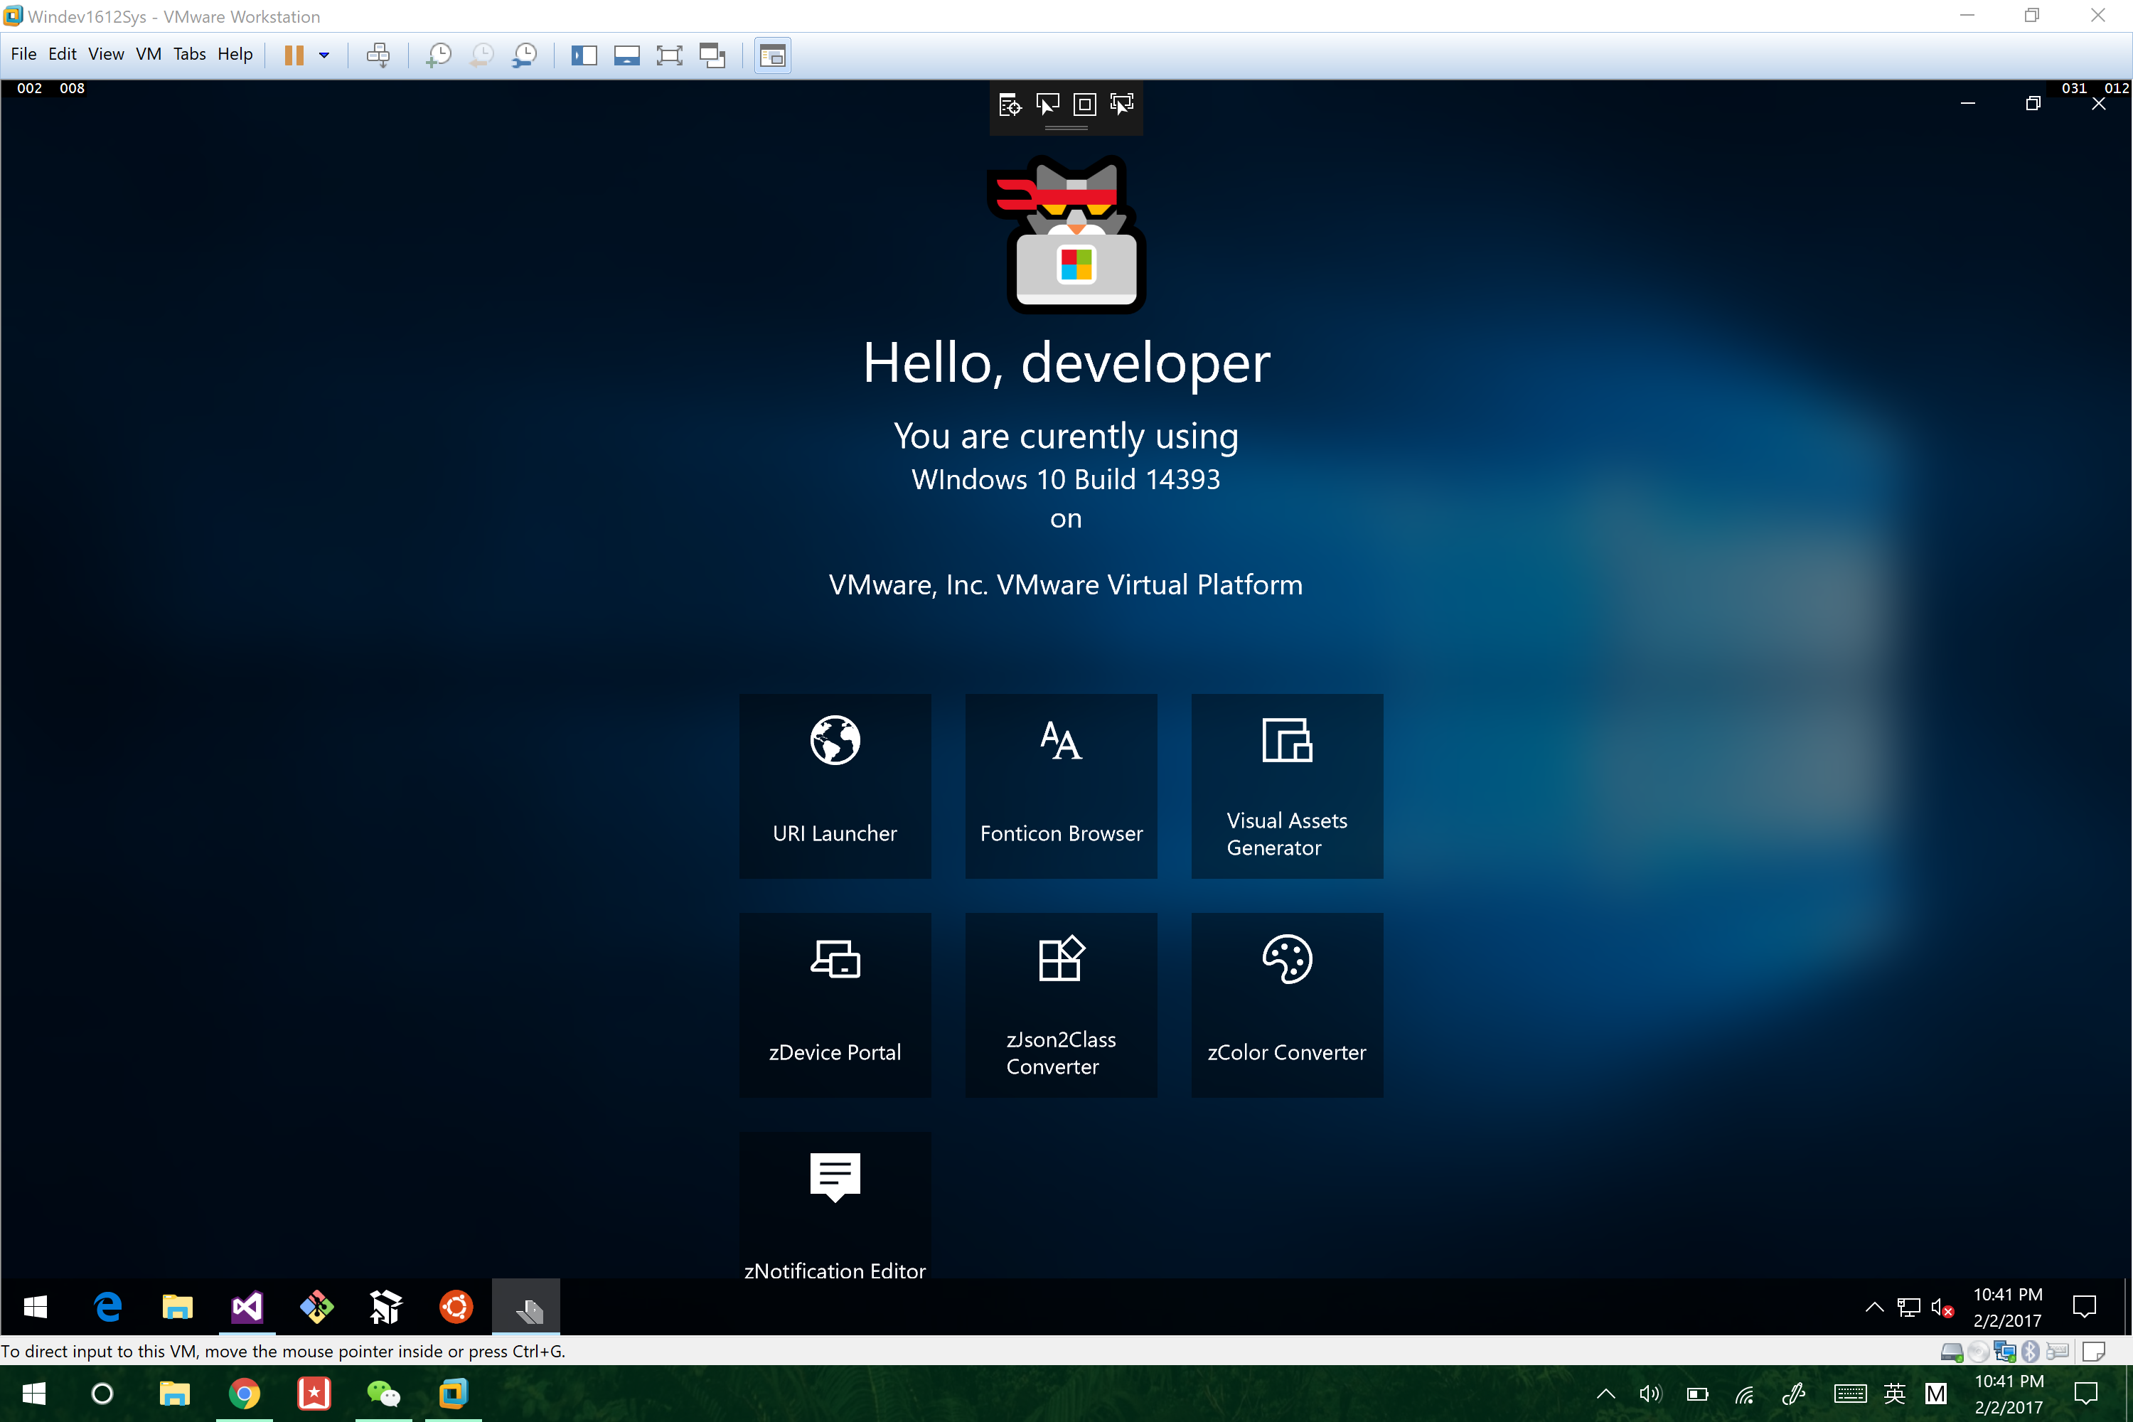Open Chrome on host taskbar
The width and height of the screenshot is (2133, 1422).
tap(244, 1394)
